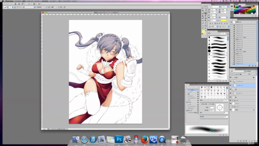Select the Zoom tool in toolbox
259x146 pixels.
point(206,28)
